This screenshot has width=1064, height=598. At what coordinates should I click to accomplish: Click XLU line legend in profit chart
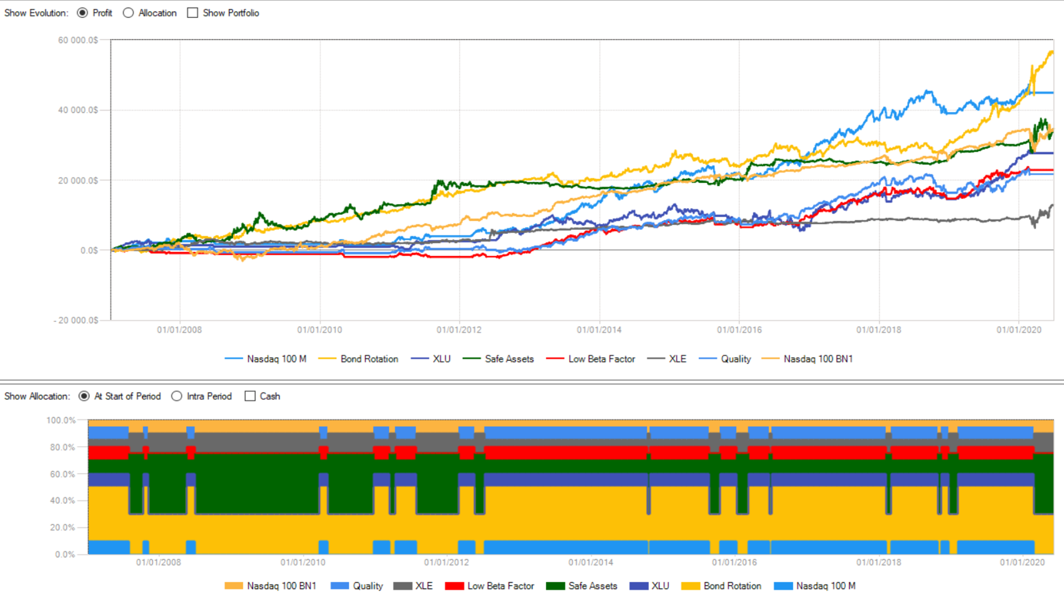pos(431,359)
